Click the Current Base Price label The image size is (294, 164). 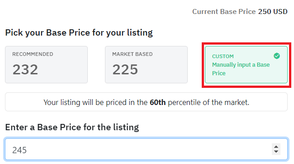tap(224, 12)
